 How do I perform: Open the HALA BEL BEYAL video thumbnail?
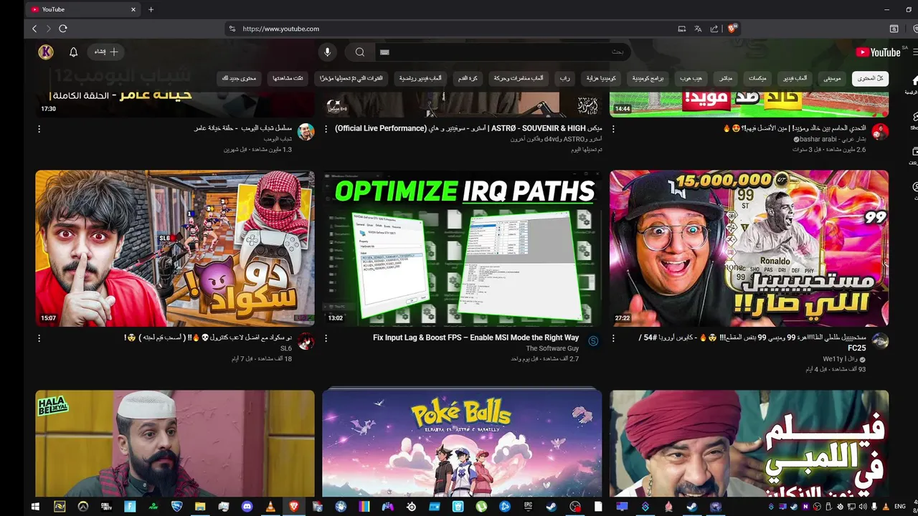175,443
